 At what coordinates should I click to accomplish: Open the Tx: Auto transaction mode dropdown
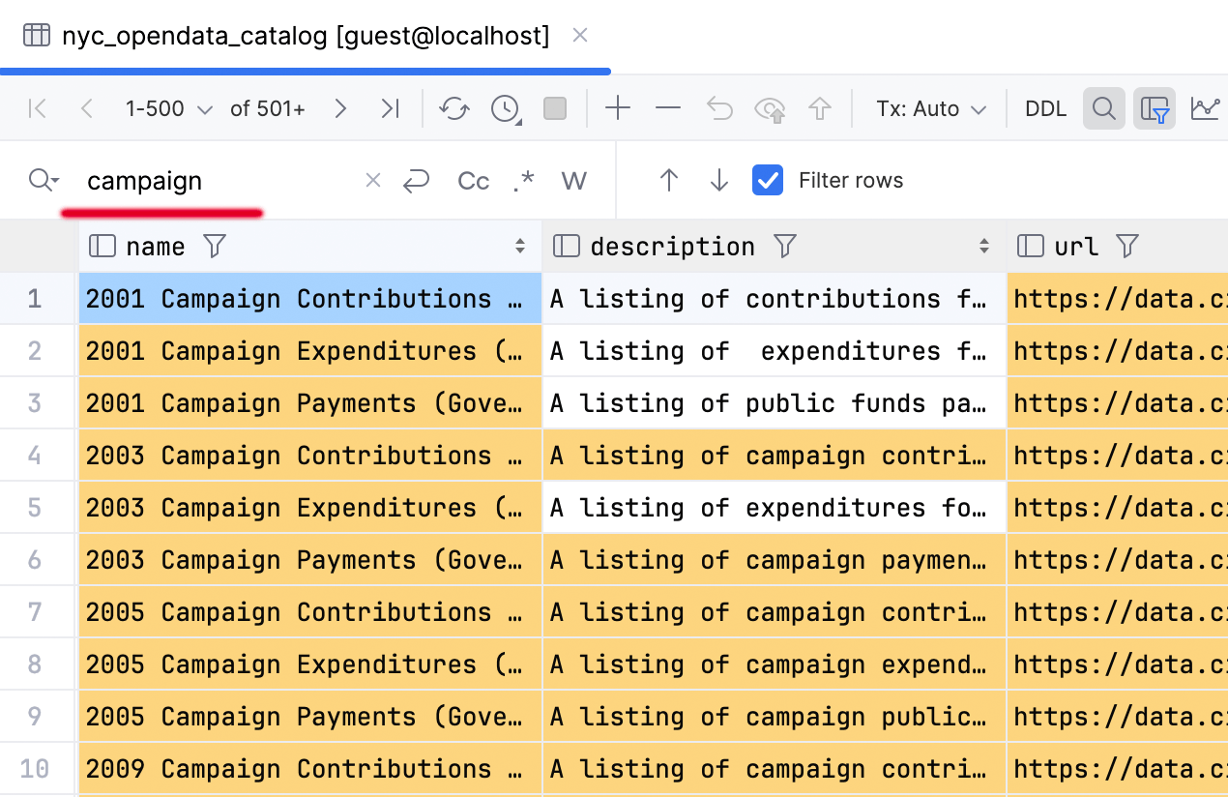(930, 108)
